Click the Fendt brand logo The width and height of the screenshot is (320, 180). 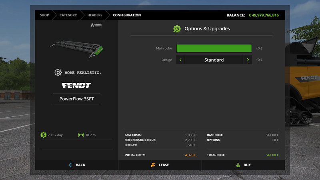point(76,85)
